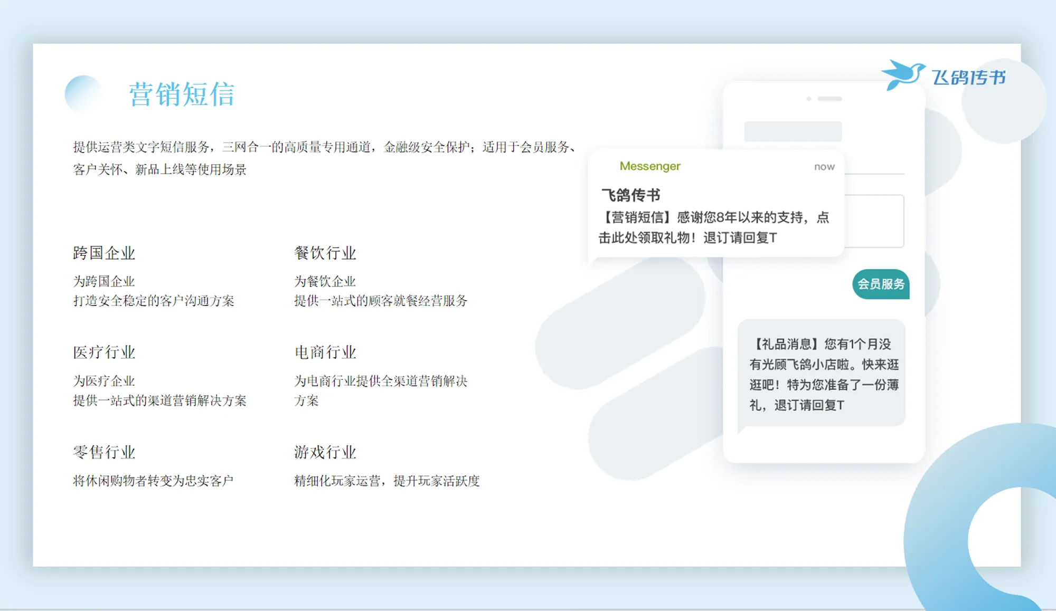Select the 餐饮行业 heading
1056x611 pixels.
coord(325,253)
